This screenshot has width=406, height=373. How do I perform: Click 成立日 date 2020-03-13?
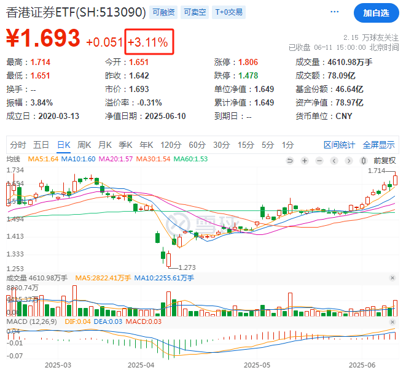pos(59,116)
